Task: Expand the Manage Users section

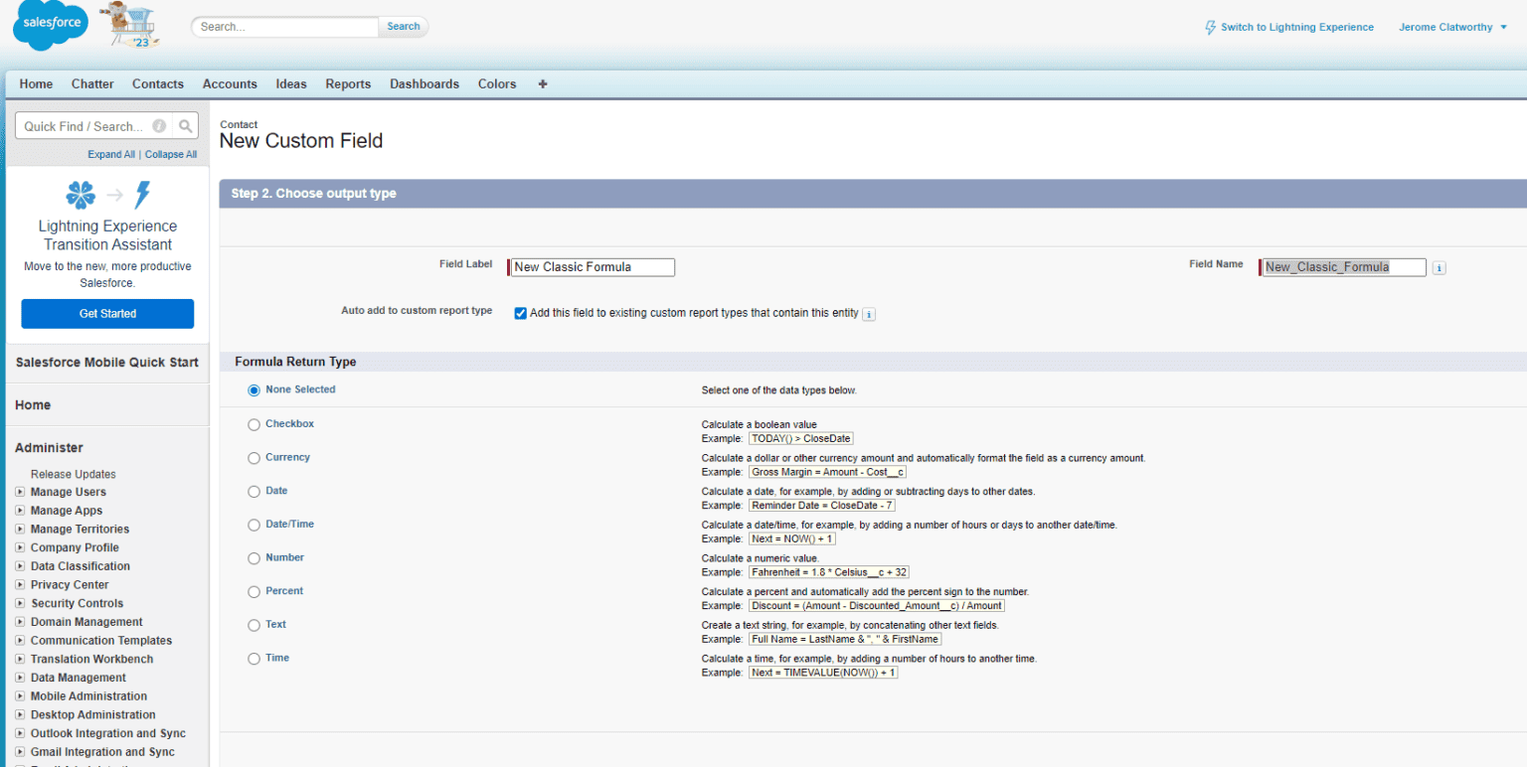Action: click(20, 492)
